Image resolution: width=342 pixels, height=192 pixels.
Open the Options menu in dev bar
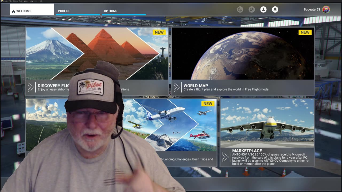(x=26, y=1)
